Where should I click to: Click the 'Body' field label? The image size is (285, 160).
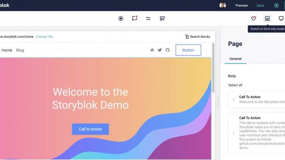click(x=232, y=76)
